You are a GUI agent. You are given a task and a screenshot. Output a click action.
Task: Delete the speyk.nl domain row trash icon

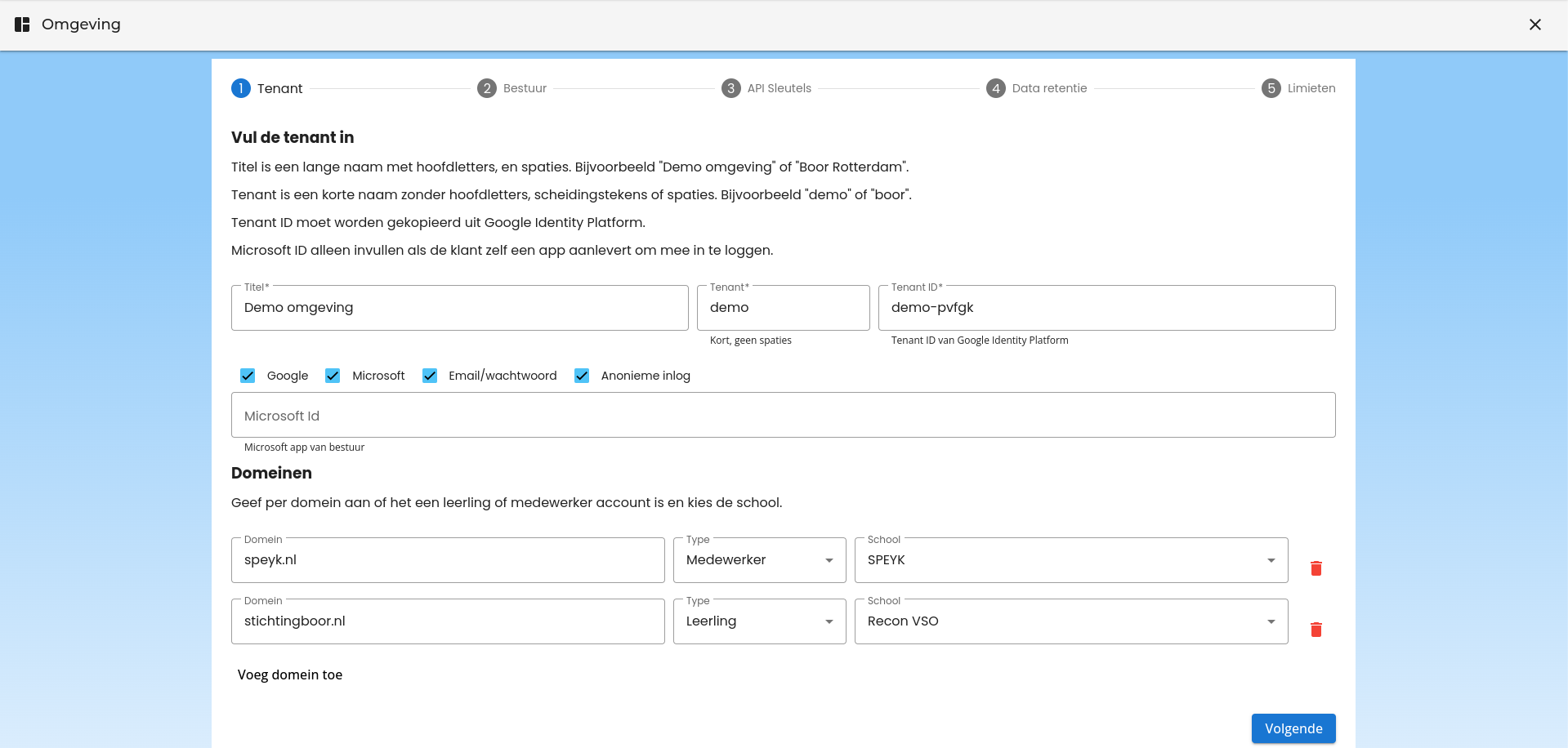pos(1316,568)
